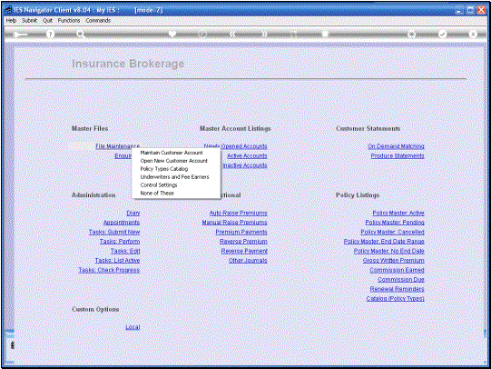Click the round X cancel toolbar icon
Viewport: 491px width, 369px height.
tap(473, 34)
